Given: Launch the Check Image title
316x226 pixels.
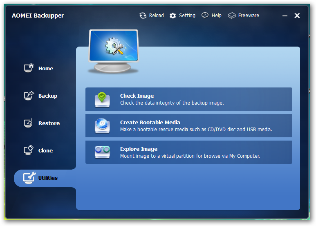Looking at the screenshot, I should [137, 96].
